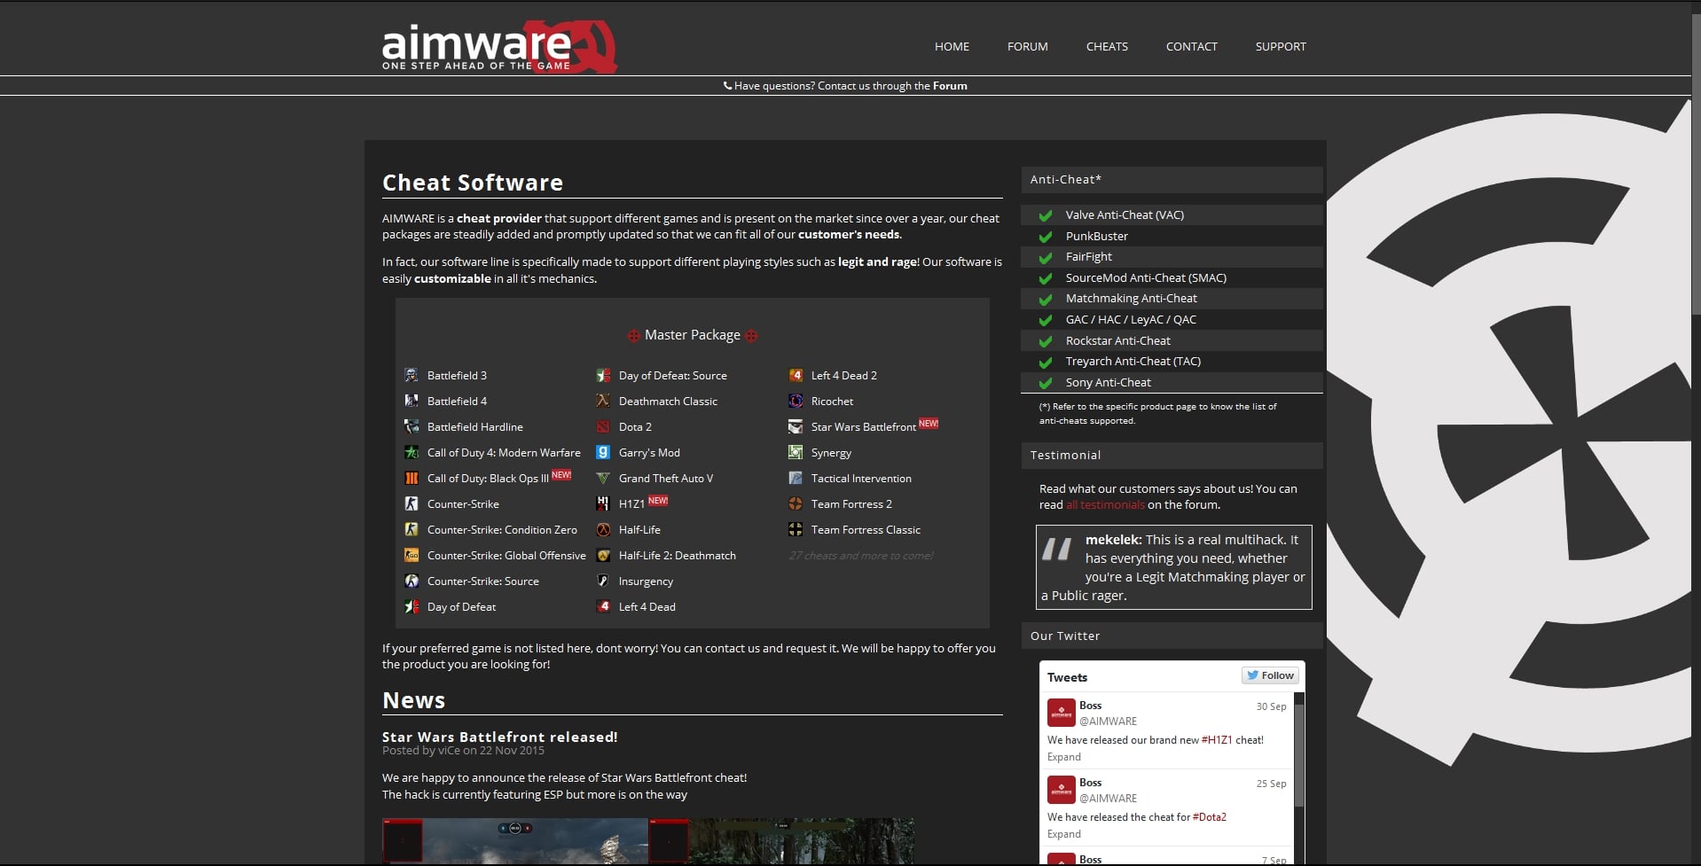Click the Ricochet game icon
The image size is (1701, 866).
(796, 401)
